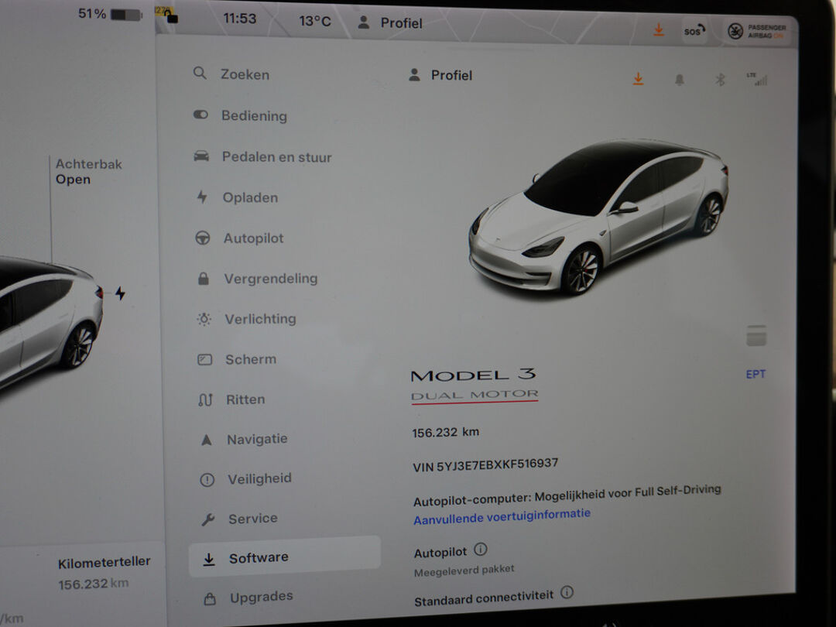
Task: Open Verlichting lights menu
Action: pos(246,319)
